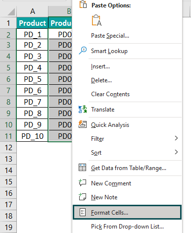This screenshot has height=233, width=191.
Task: Click the Quick Analysis lightning icon
Action: 83,124
